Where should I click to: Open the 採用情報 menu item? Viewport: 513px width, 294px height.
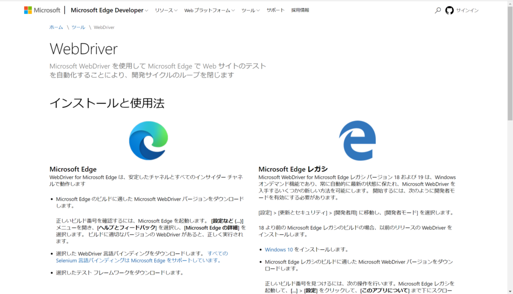(300, 10)
